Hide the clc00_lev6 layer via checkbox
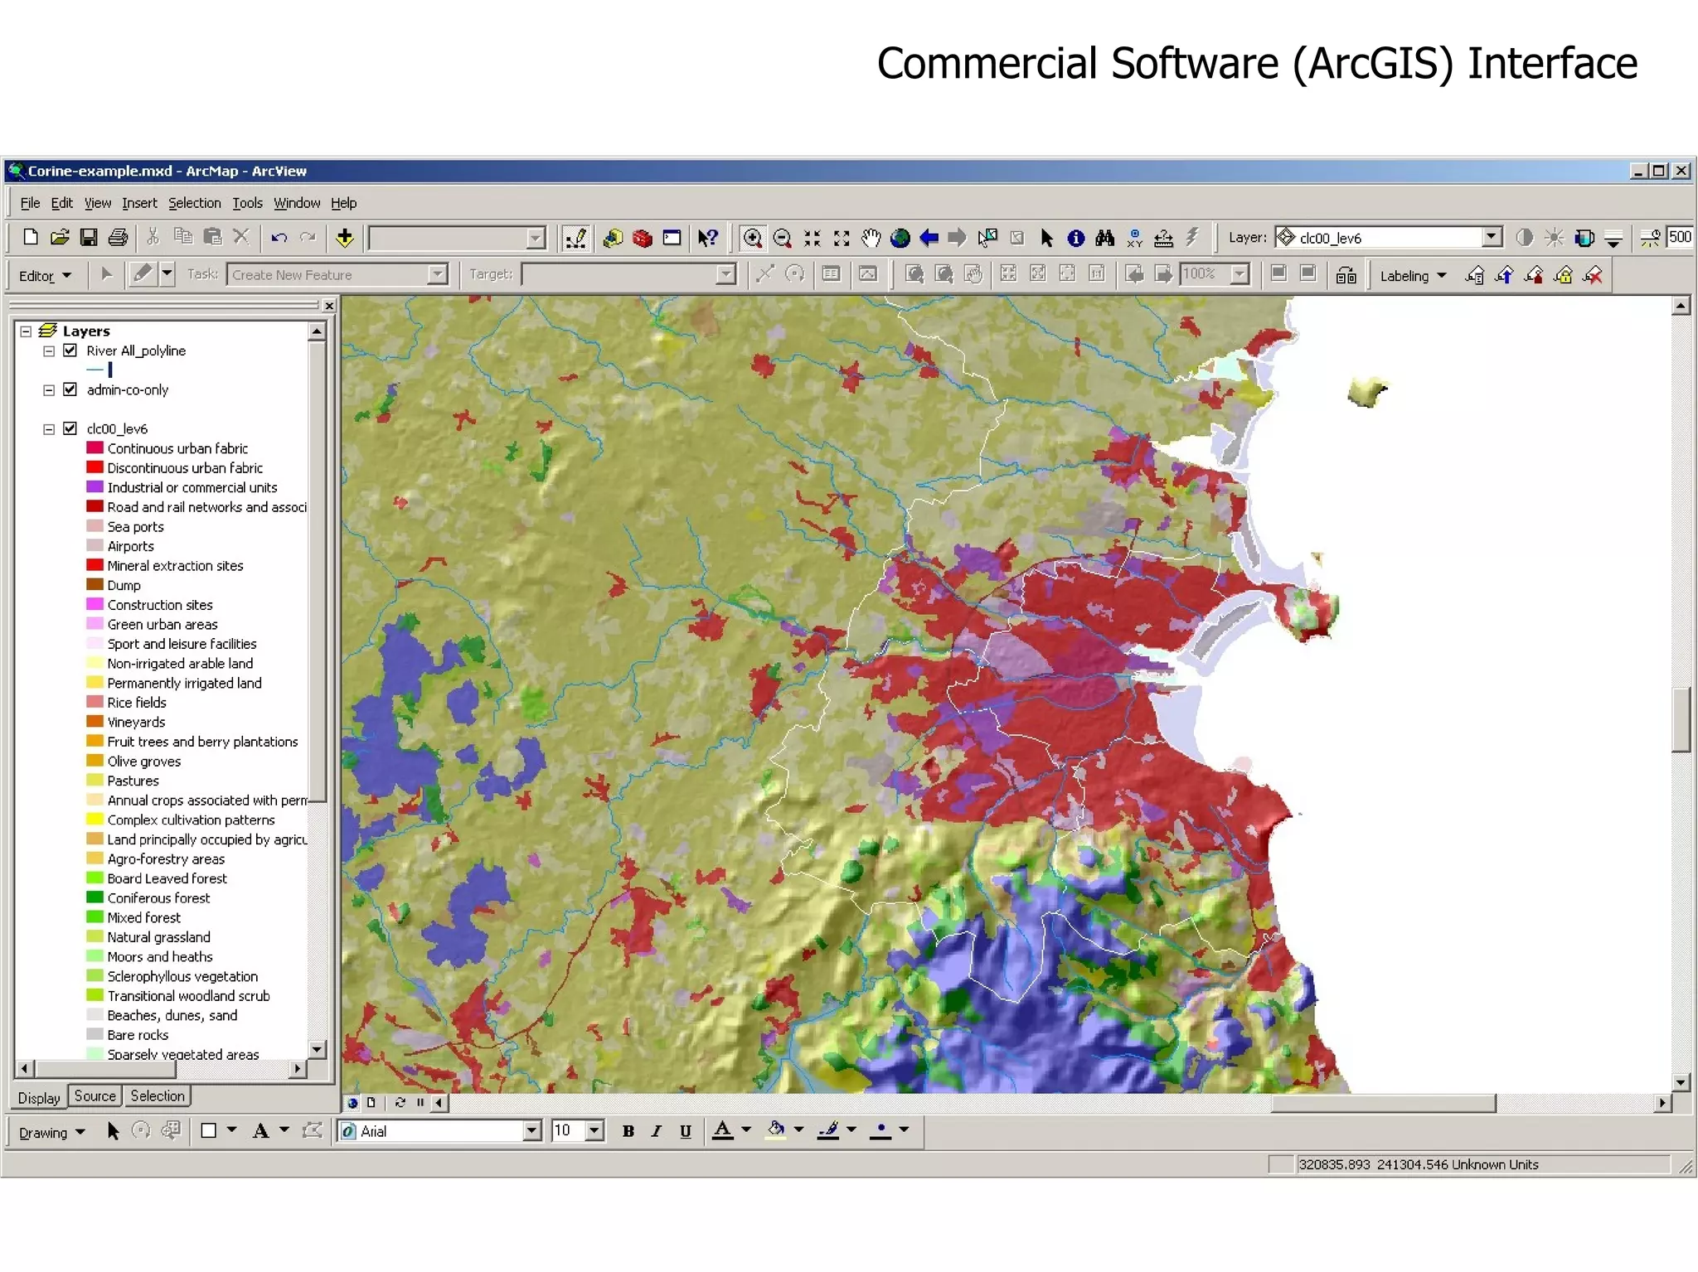The height and width of the screenshot is (1272, 1698). tap(70, 428)
